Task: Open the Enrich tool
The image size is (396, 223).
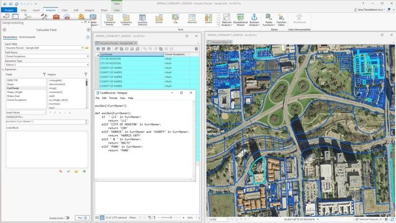Action: (x=159, y=19)
